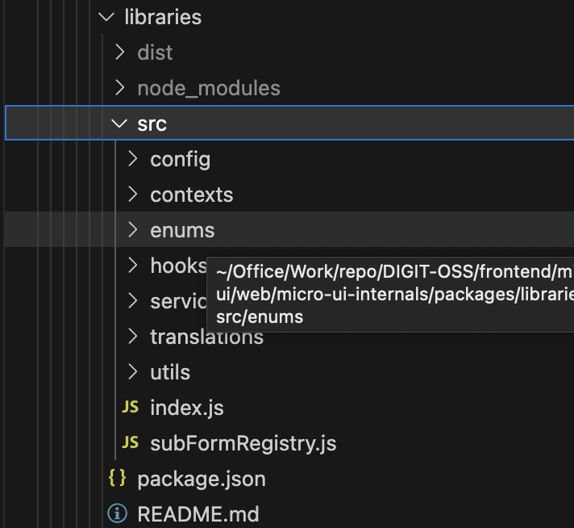Open the subFormRegistry.js file
Screen dimensions: 574x528
point(243,443)
